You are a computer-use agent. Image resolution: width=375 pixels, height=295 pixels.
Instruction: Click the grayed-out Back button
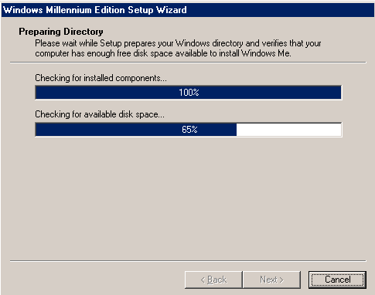(x=213, y=280)
